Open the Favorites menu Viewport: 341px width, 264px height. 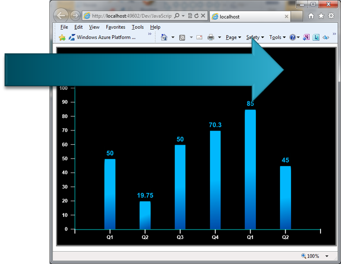115,27
